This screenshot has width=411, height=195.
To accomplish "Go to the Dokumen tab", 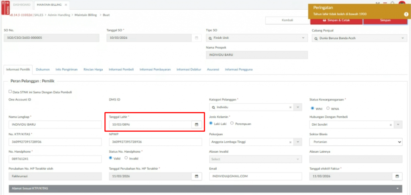I will [43, 69].
